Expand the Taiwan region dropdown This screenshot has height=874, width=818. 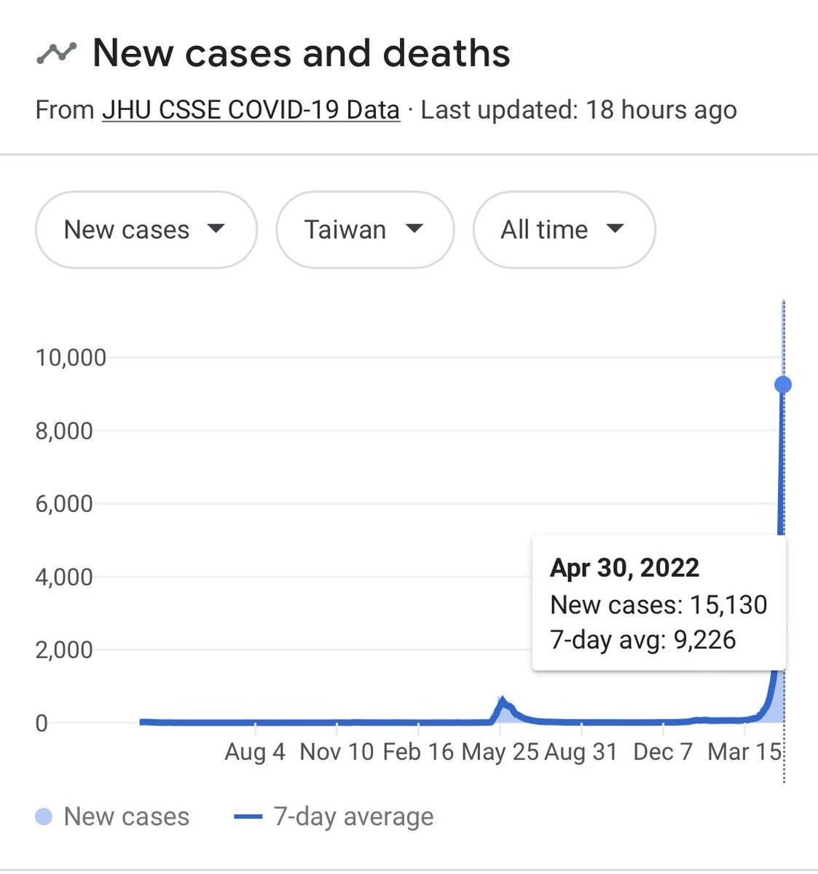pos(365,230)
